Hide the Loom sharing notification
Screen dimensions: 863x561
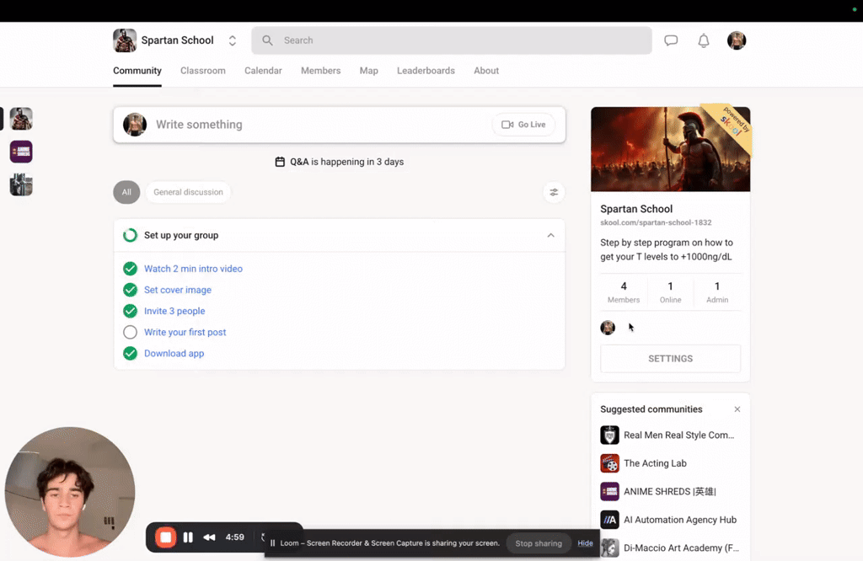(x=585, y=543)
